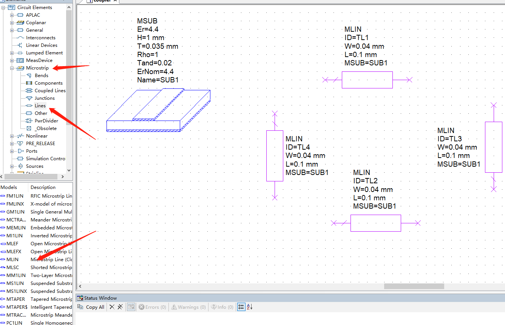Clear selected status messages X icon
The width and height of the screenshot is (505, 325).
[112, 307]
